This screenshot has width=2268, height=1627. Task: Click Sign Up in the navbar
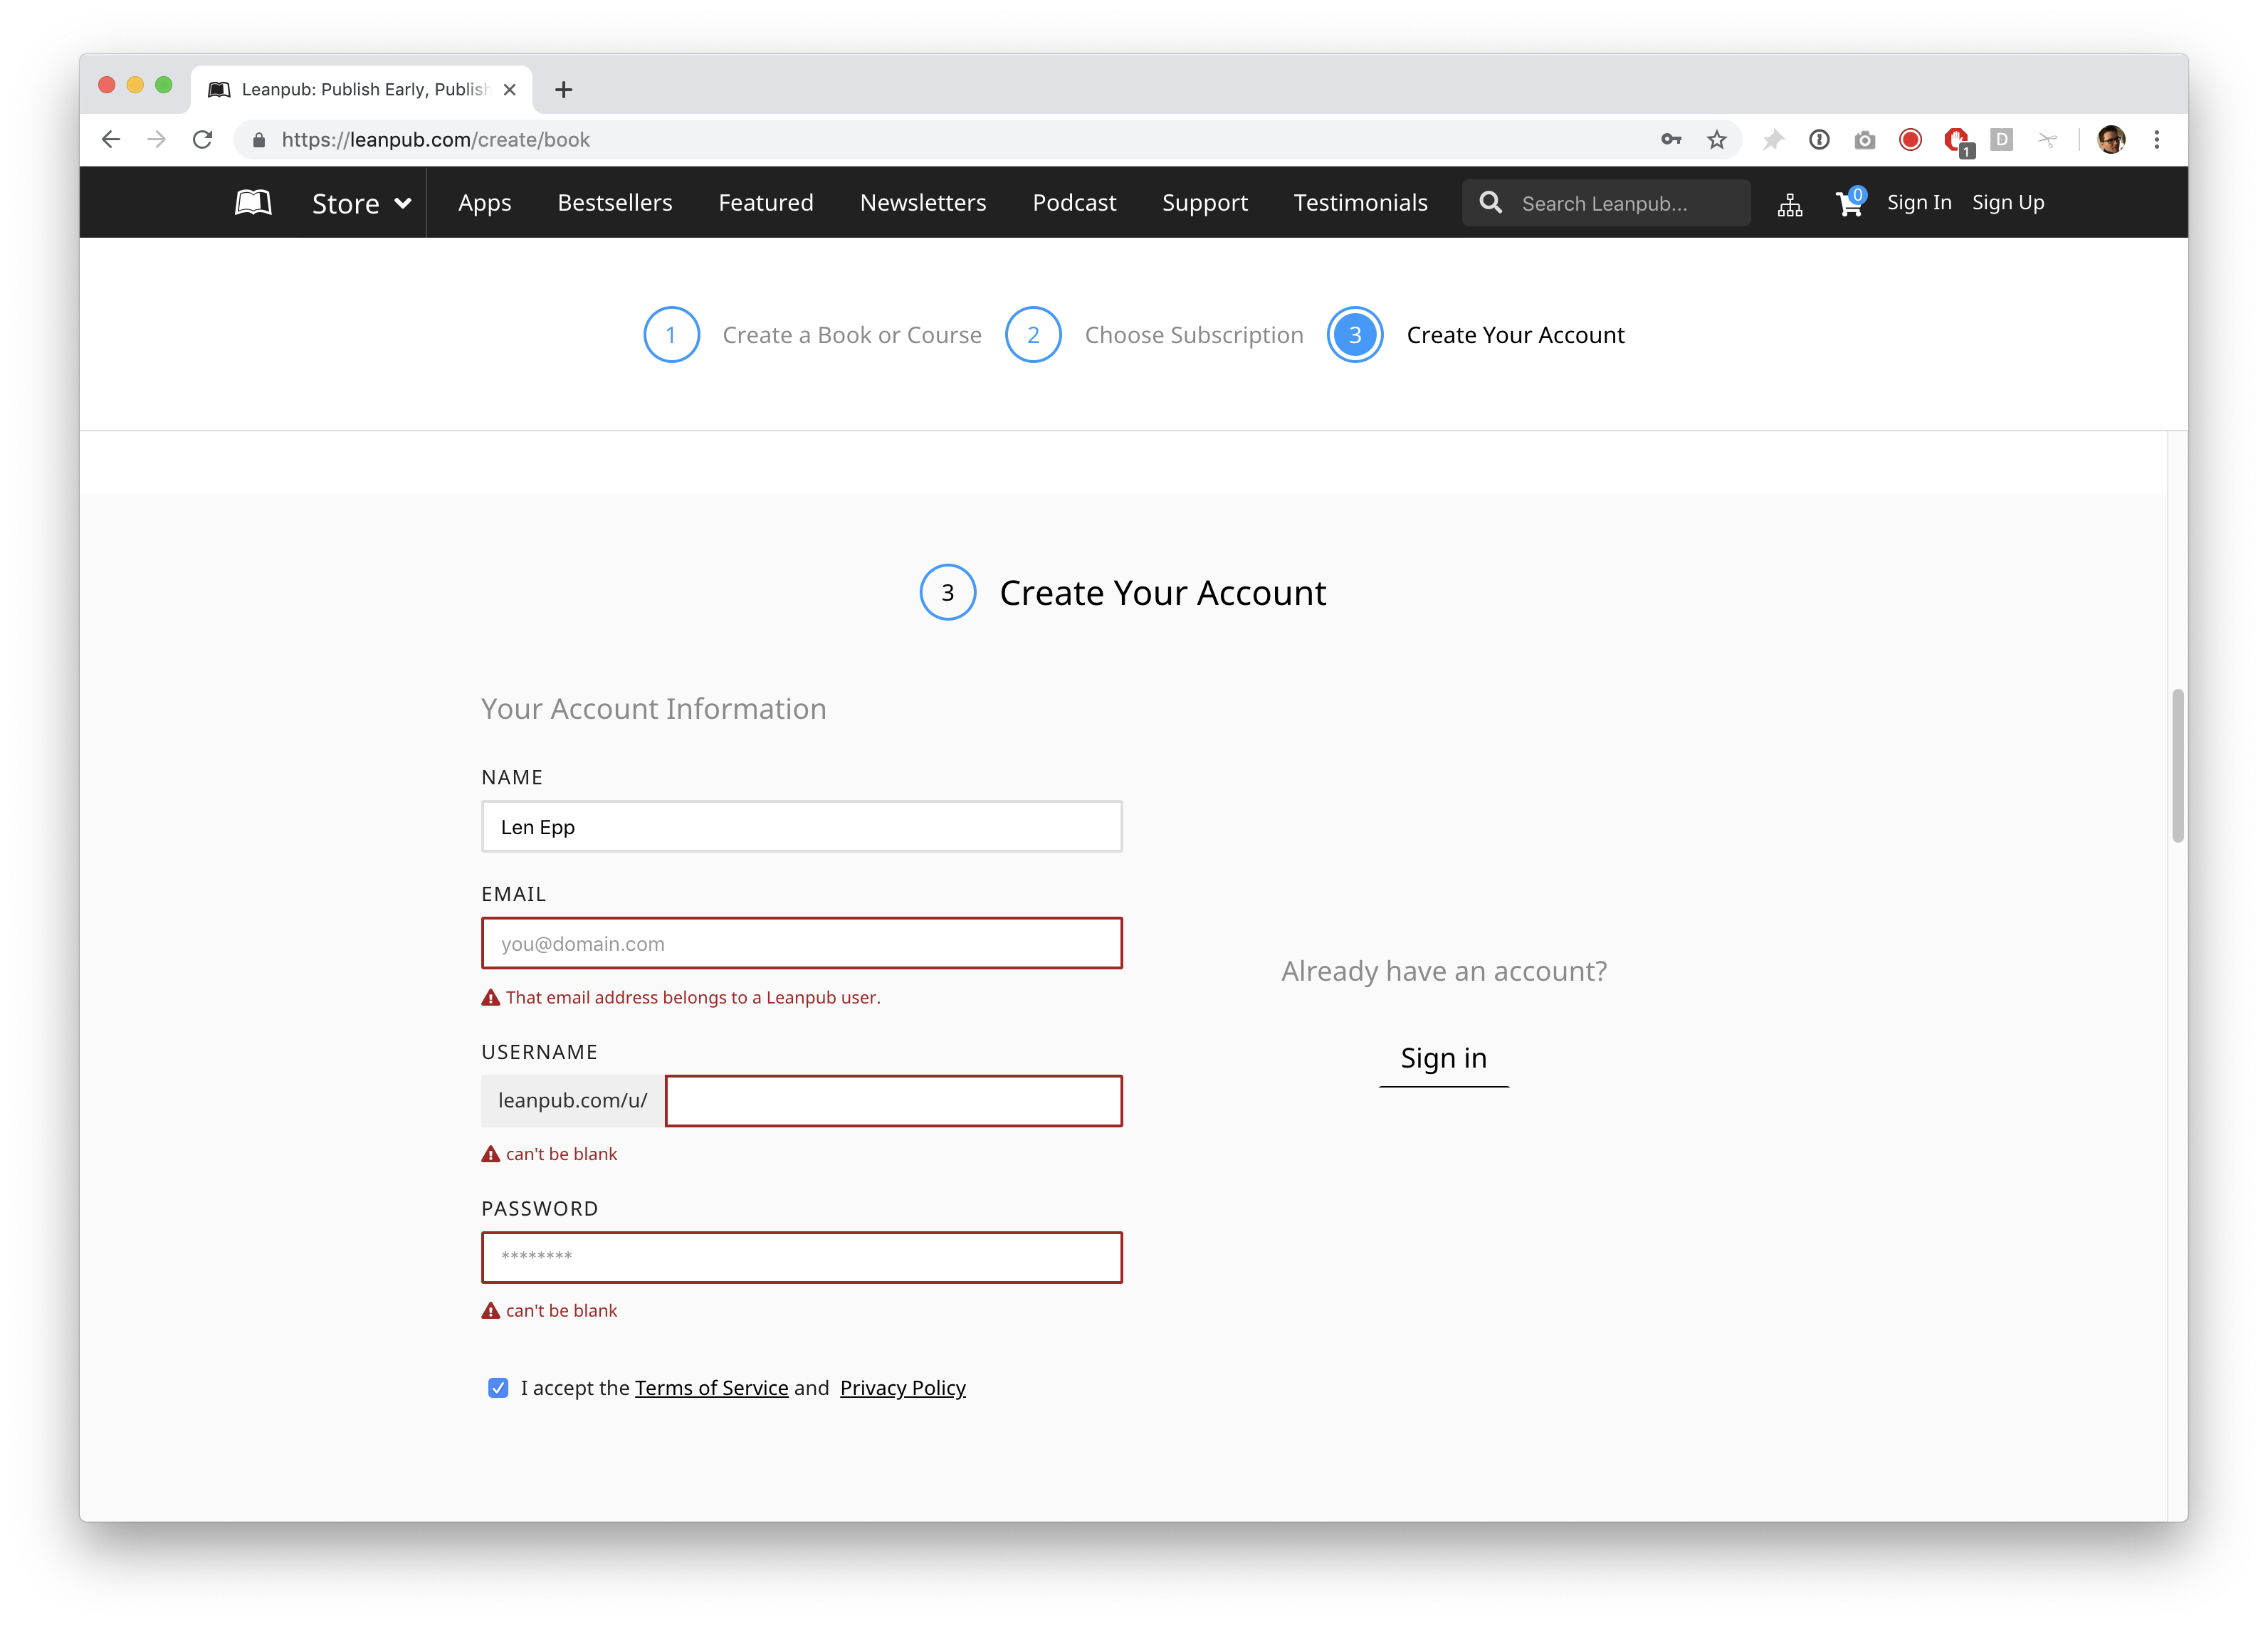(x=2008, y=203)
